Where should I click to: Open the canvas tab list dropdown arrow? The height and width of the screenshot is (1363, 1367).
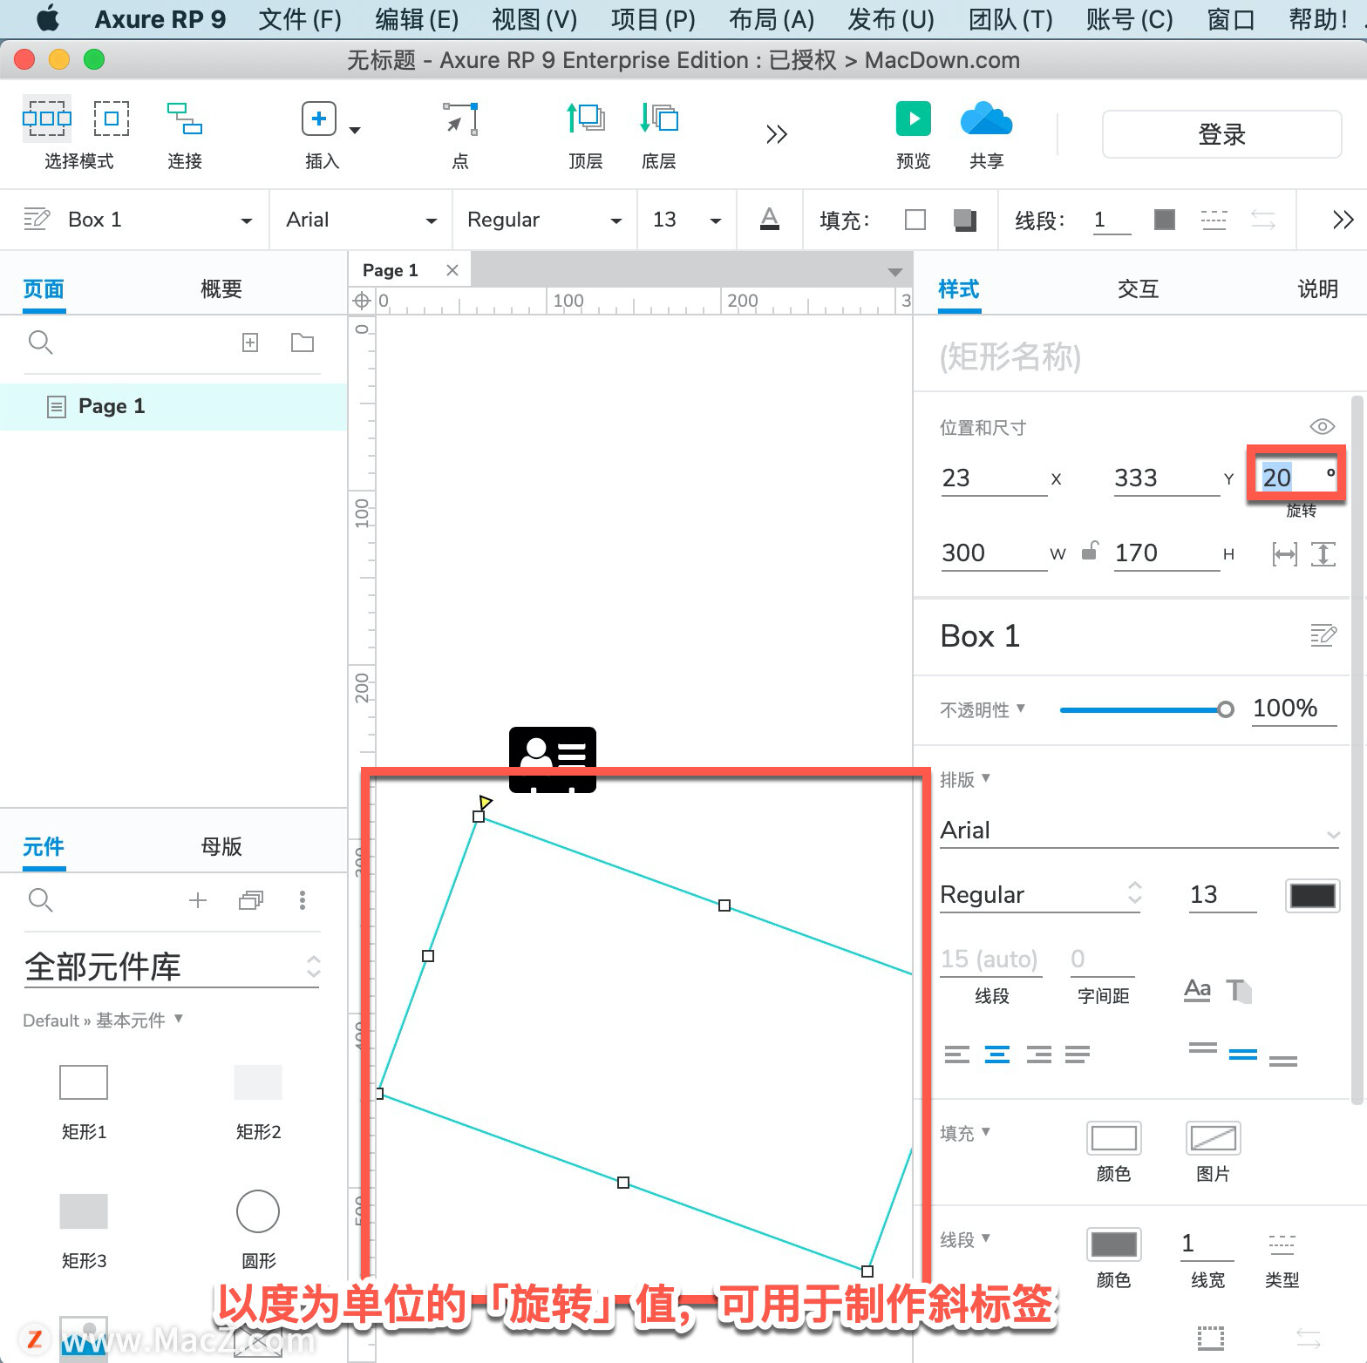click(894, 273)
